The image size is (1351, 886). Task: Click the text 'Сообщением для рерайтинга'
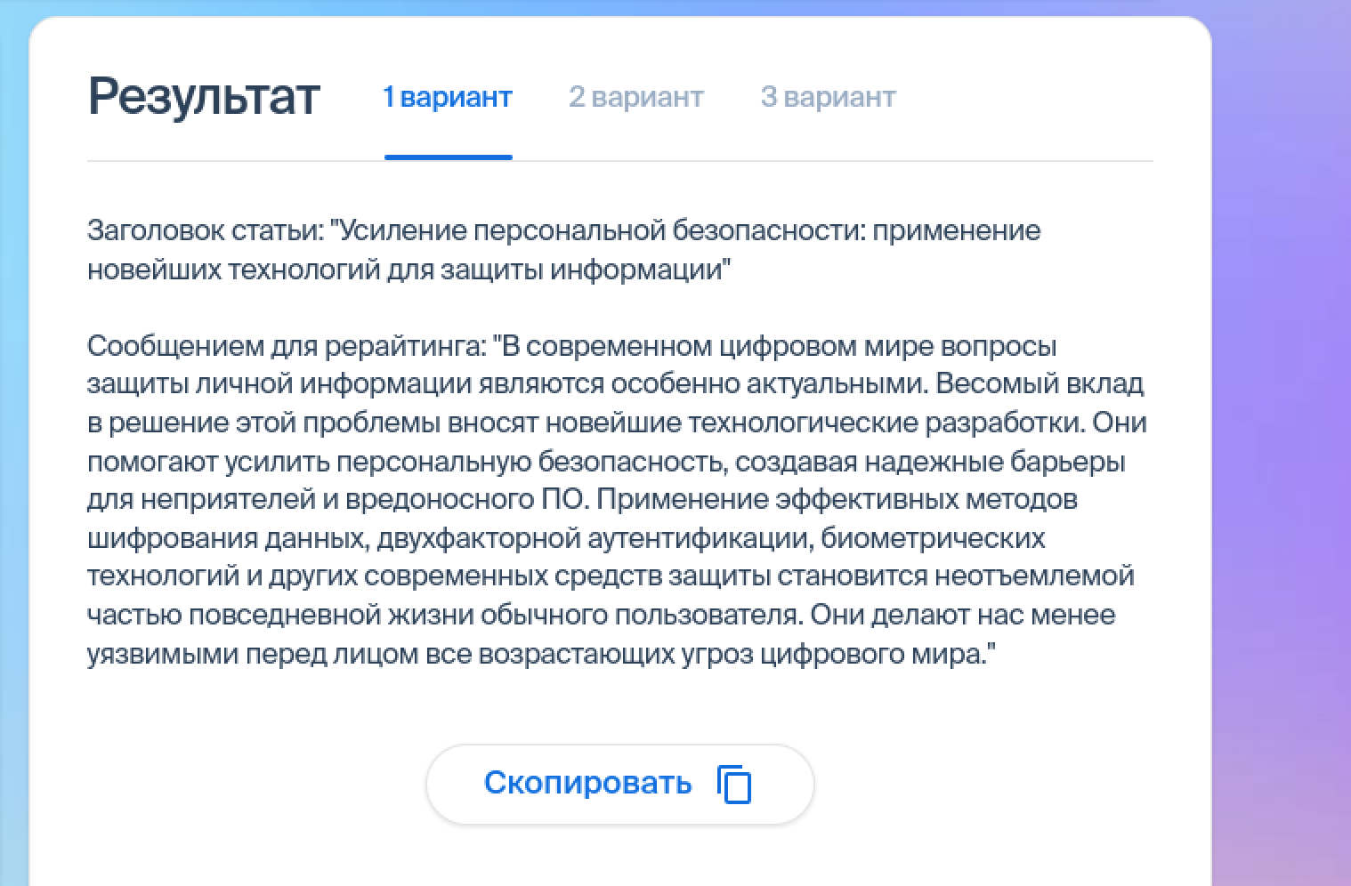pyautogui.click(x=285, y=345)
